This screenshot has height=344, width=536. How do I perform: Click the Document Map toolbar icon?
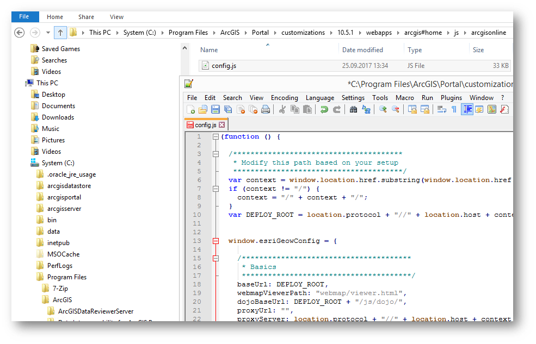click(x=492, y=109)
